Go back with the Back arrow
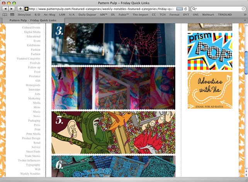248x182 pixels. (x=5, y=9)
